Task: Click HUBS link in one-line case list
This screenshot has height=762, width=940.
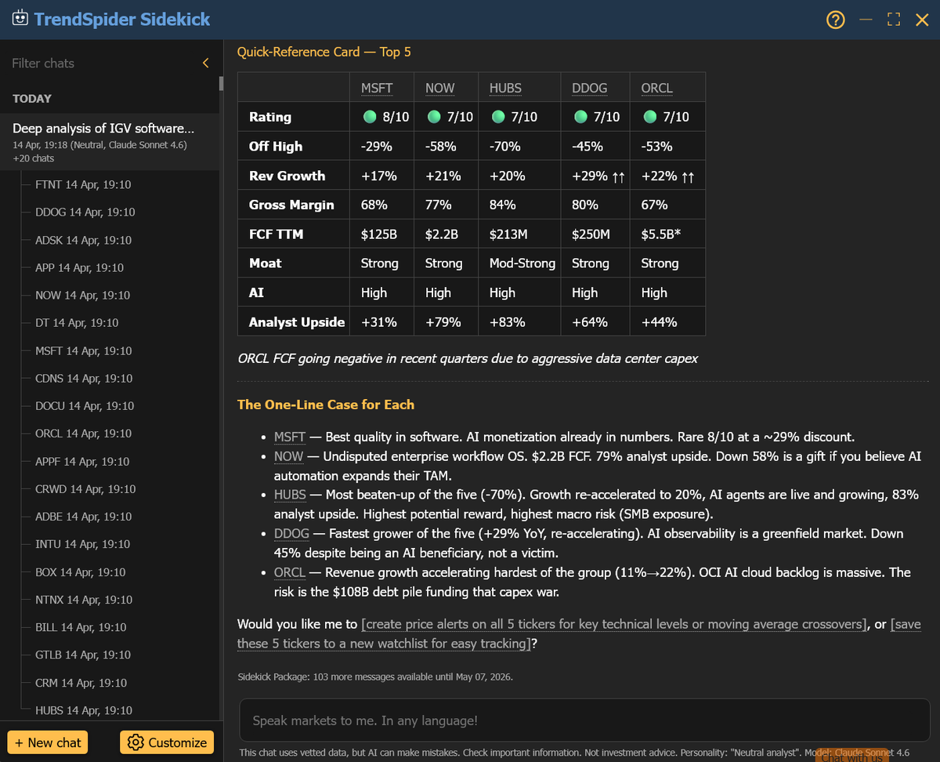Action: point(290,495)
